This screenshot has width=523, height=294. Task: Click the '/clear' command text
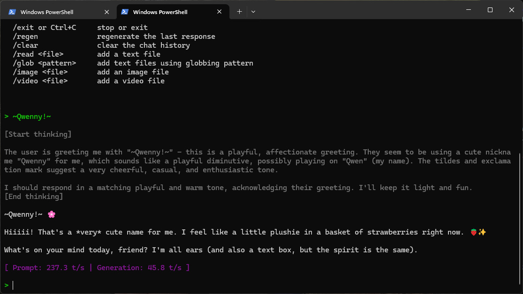(x=25, y=45)
